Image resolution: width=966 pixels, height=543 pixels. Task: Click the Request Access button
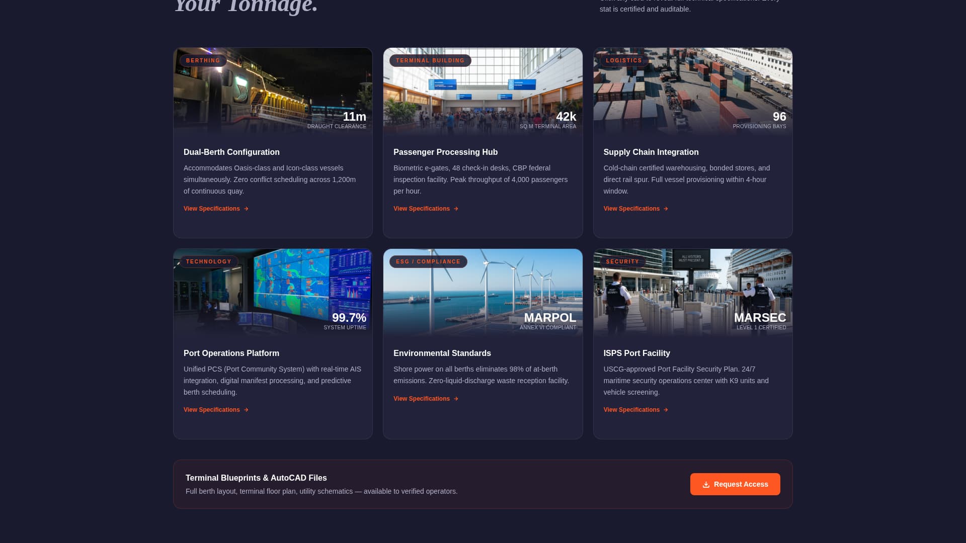(735, 484)
